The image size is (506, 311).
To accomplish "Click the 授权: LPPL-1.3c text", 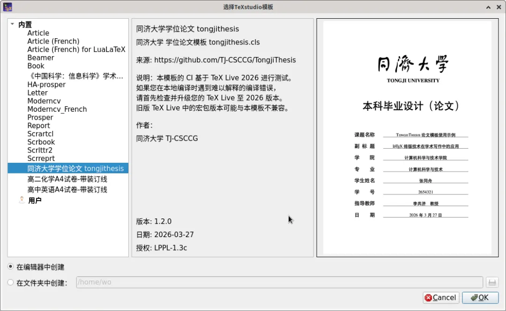I will 161,248.
